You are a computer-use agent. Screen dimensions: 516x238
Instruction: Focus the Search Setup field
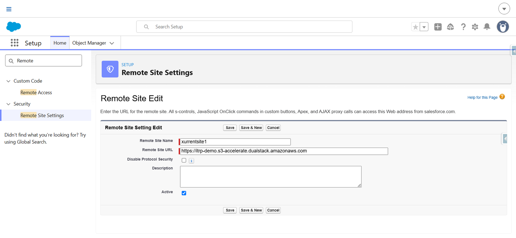click(x=244, y=27)
